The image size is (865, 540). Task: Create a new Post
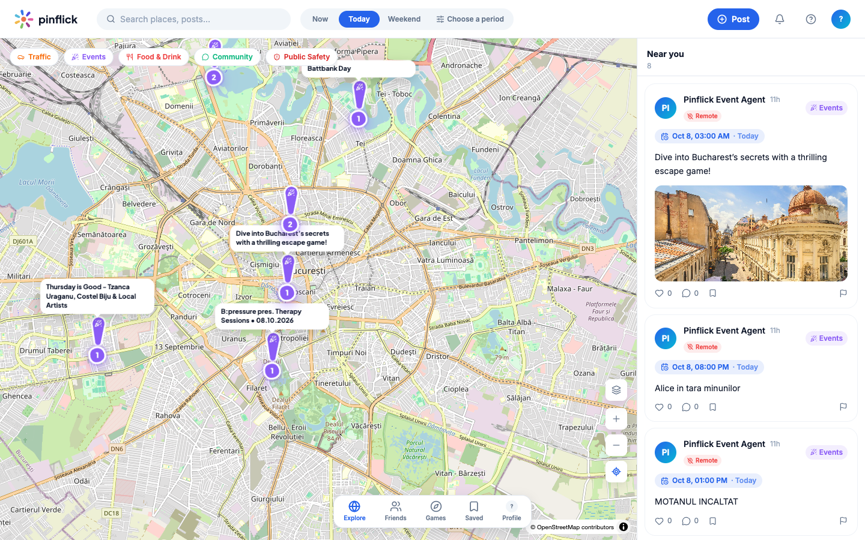pyautogui.click(x=733, y=19)
